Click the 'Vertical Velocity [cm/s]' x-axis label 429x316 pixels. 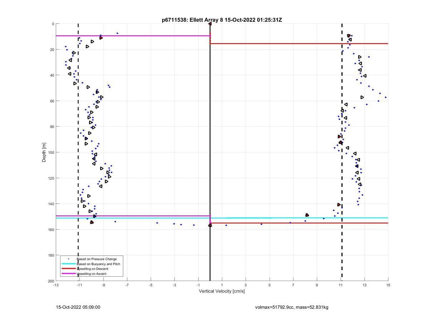point(222,291)
